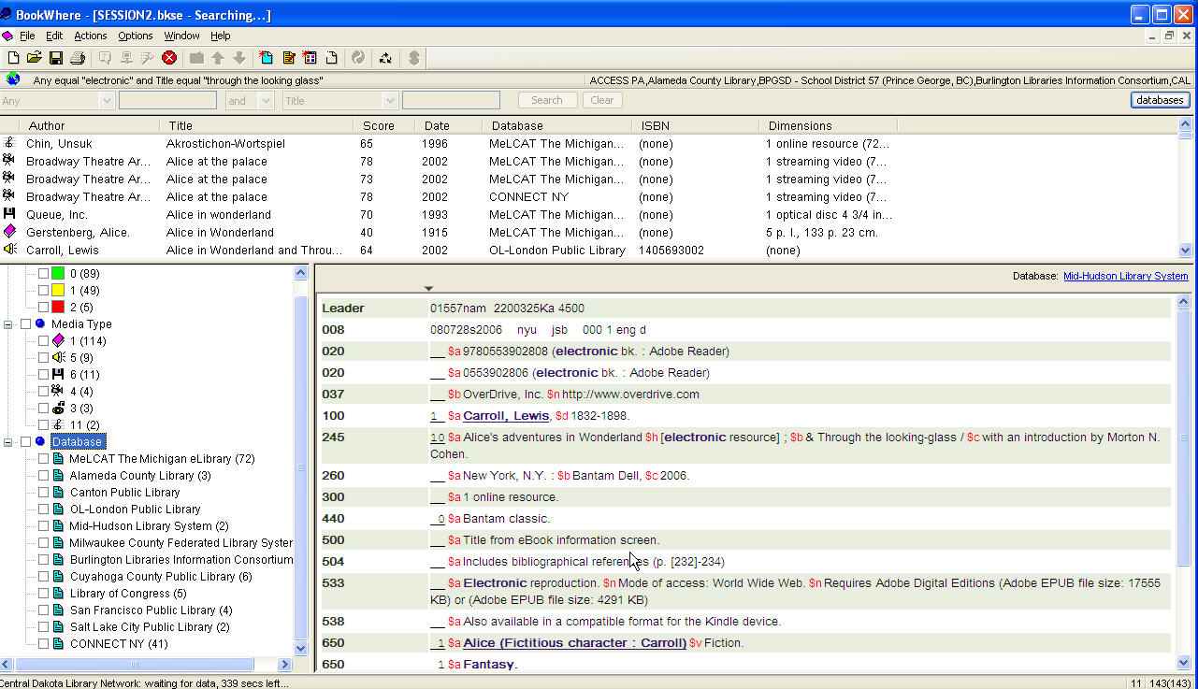This screenshot has width=1198, height=689.
Task: Click the floppy disk icon for media type 6 (11)
Action: click(58, 374)
